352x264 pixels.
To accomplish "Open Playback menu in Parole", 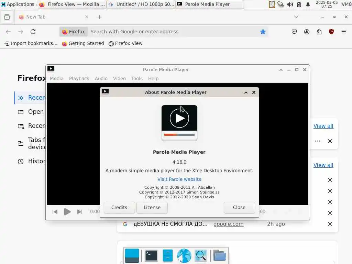I will (79, 79).
